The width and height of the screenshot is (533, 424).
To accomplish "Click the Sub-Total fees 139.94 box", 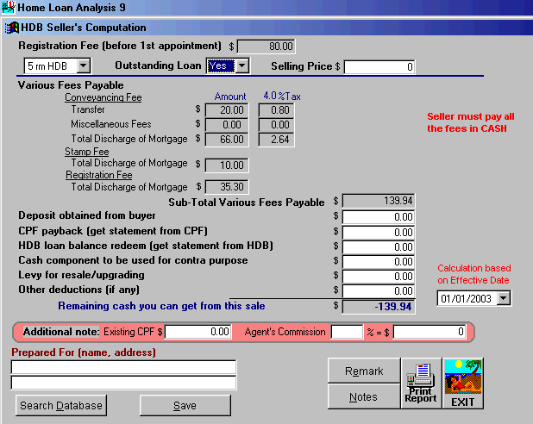I will (x=378, y=201).
